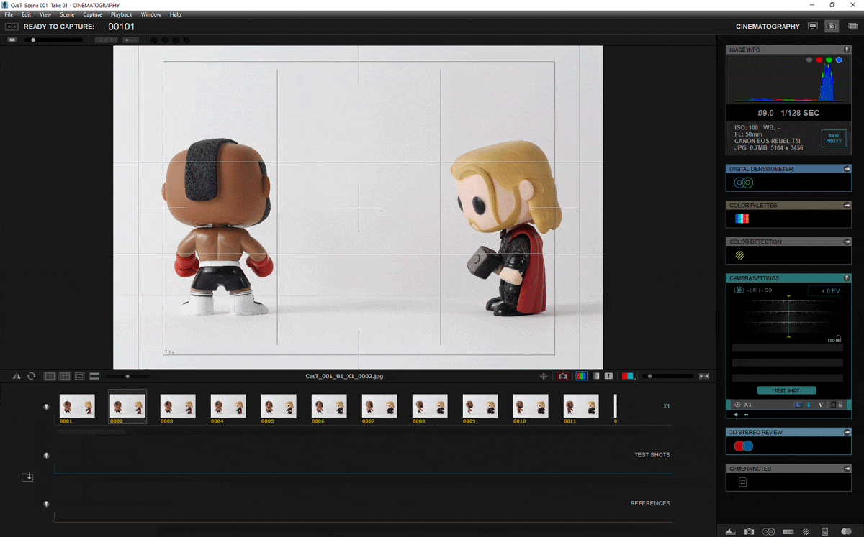Click the notes page icon in the bottom strip
The width and height of the screenshot is (864, 537).
point(825,531)
